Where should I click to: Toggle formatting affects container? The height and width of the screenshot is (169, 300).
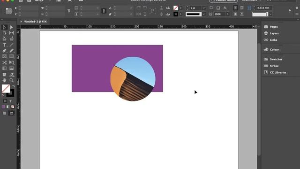click(5, 101)
